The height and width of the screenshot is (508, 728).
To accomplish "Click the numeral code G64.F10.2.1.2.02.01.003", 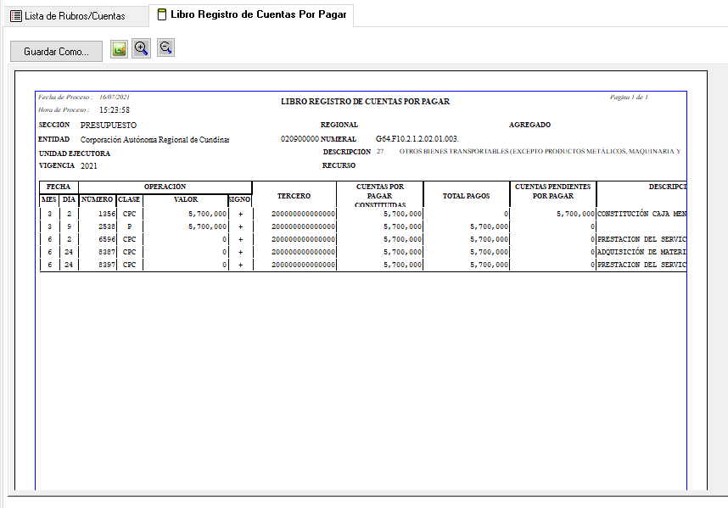I will (x=417, y=139).
